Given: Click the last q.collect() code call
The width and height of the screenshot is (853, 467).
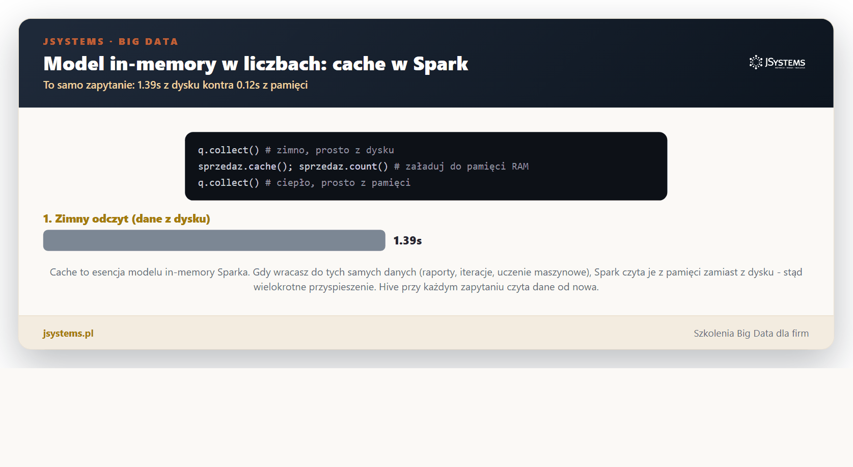Looking at the screenshot, I should pyautogui.click(x=229, y=183).
